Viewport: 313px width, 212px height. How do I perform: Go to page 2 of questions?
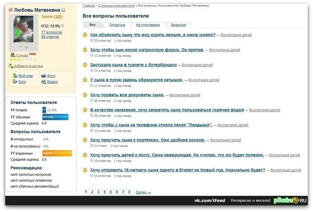click(x=92, y=192)
